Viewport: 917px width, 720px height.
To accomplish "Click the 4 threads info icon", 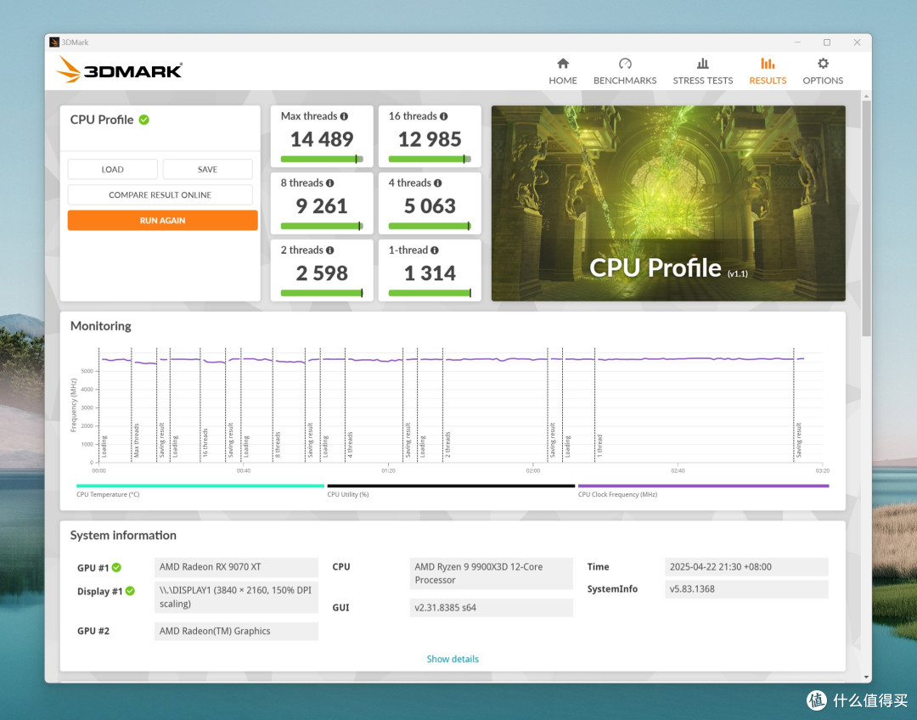I will (437, 183).
